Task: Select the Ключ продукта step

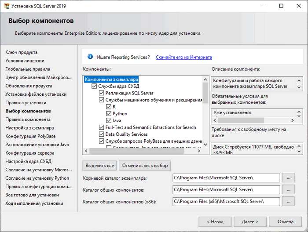Action: click(22, 52)
